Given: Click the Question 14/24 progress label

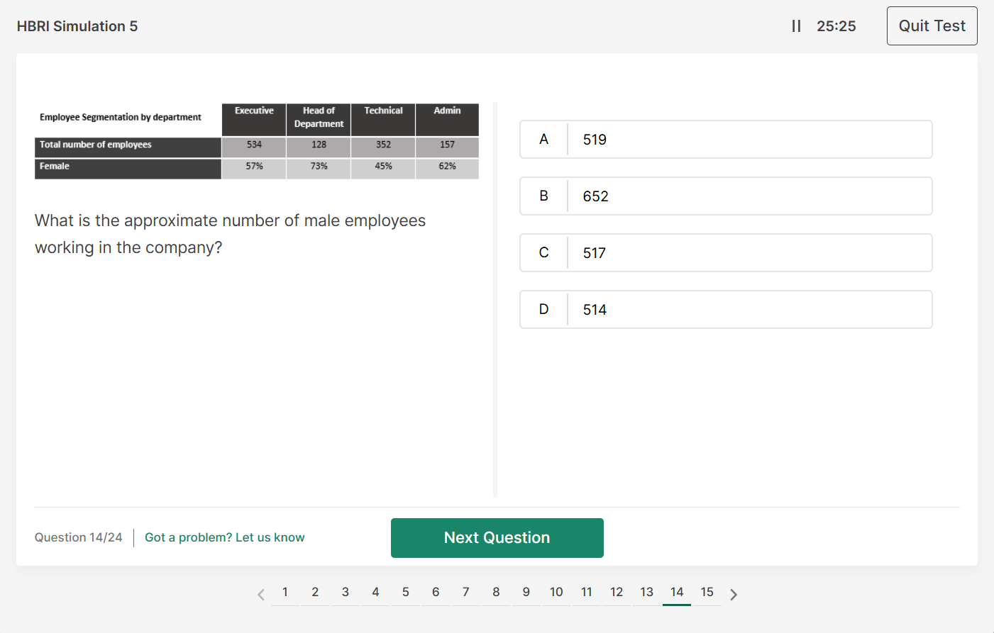Looking at the screenshot, I should click(78, 537).
